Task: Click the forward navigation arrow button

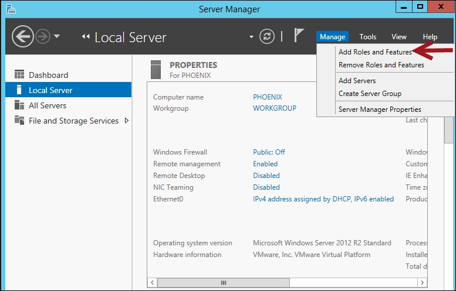Action: (42, 37)
